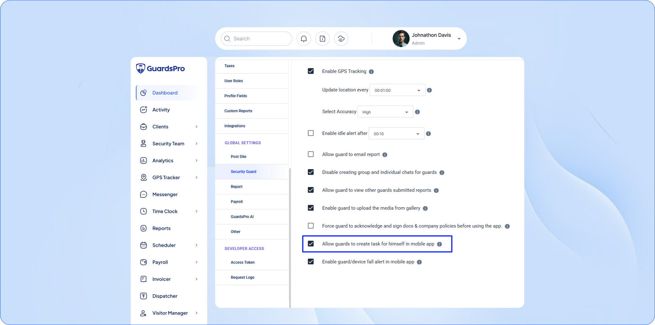Uncheck Disable creating group and individual chats
Screen dimensions: 655x325
pyautogui.click(x=311, y=172)
